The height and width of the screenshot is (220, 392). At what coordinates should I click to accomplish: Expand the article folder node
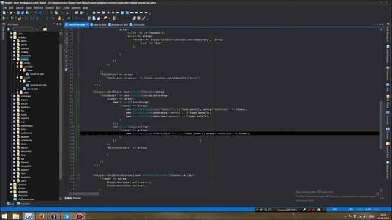click(x=15, y=45)
